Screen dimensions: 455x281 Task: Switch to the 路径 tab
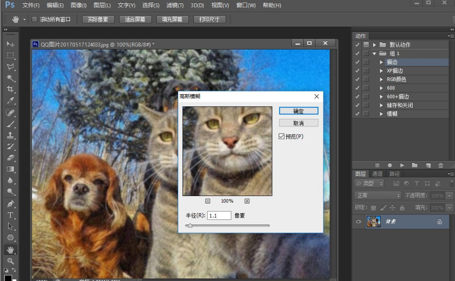[x=394, y=174]
